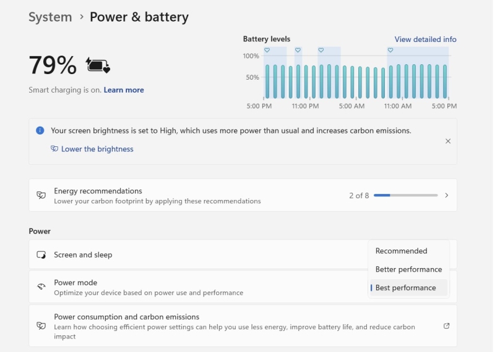Image resolution: width=495 pixels, height=352 pixels.
Task: Click View detailed info link
Action: pyautogui.click(x=425, y=39)
